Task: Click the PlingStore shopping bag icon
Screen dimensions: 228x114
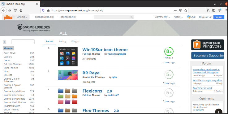Action: pyautogui.click(x=197, y=45)
